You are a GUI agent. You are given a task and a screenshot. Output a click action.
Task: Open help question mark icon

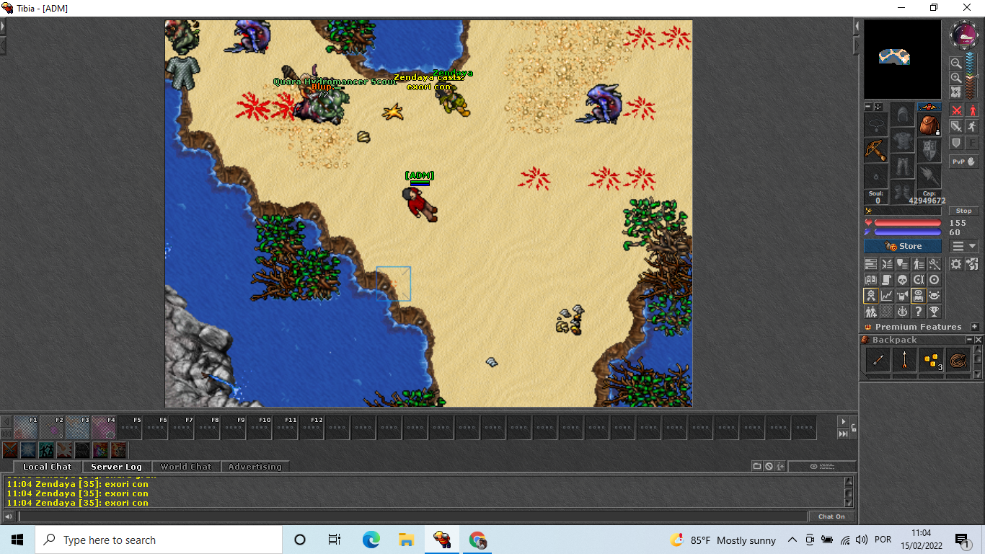(x=919, y=312)
